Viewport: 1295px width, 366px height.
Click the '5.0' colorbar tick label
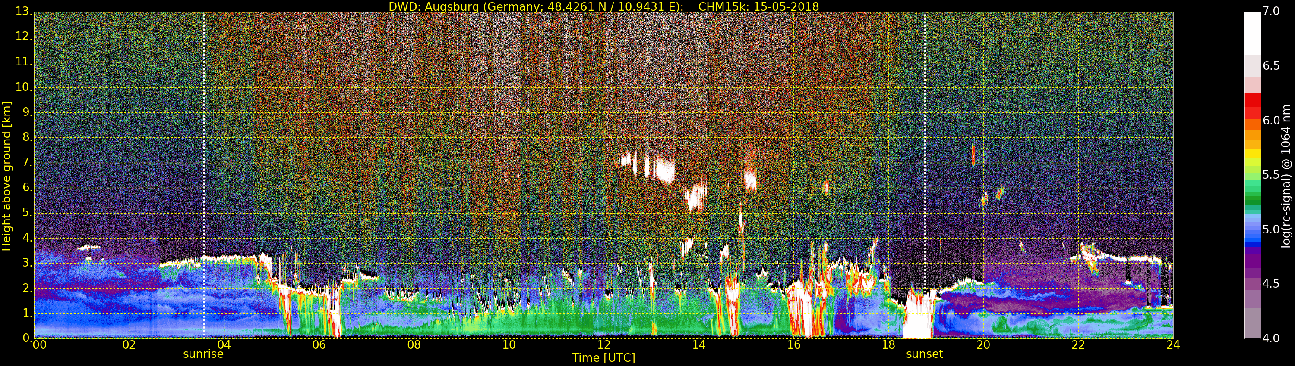point(1271,230)
